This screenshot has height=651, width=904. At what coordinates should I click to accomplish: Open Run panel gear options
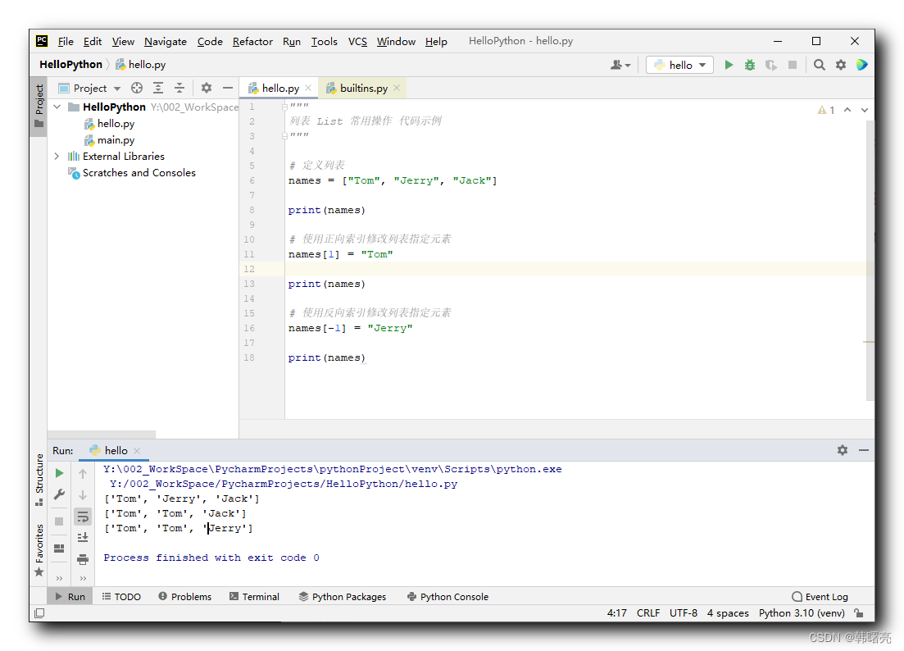pyautogui.click(x=843, y=450)
